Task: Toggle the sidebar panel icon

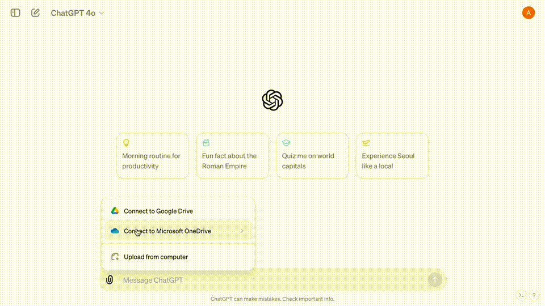Action: [x=15, y=12]
